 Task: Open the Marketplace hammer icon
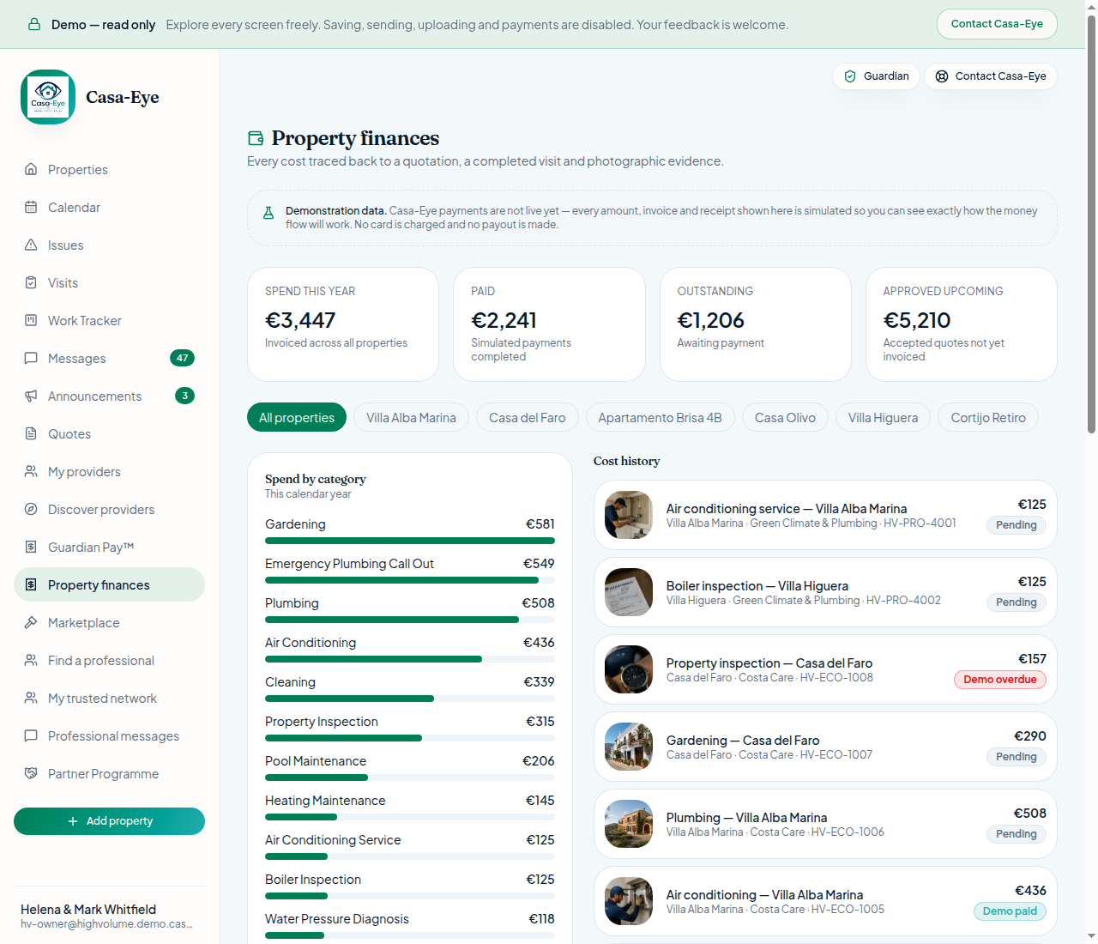tap(31, 622)
